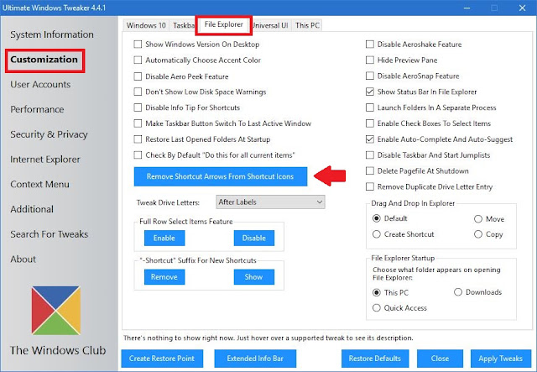Check Make Taskbar Button Switch To Last Active Window
The height and width of the screenshot is (372, 537).
pos(138,123)
